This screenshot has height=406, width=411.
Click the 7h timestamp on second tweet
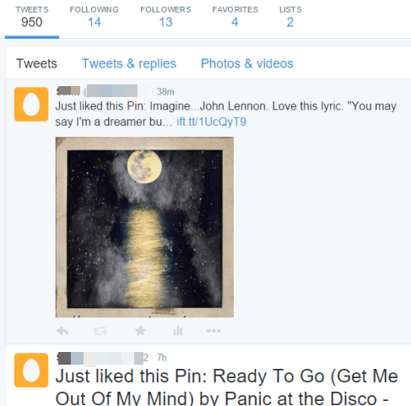(x=162, y=358)
